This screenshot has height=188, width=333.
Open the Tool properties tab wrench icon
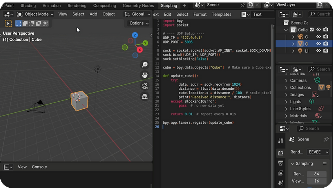281,141
